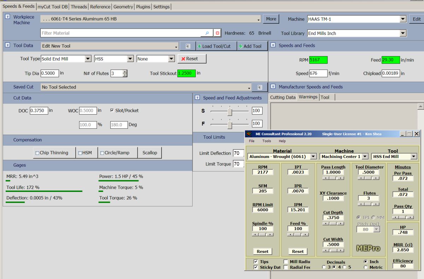Viewport: 424px width, 279px height.
Task: Collapse the Manufacturer Speeds and Feeds chevron
Action: 273,87
